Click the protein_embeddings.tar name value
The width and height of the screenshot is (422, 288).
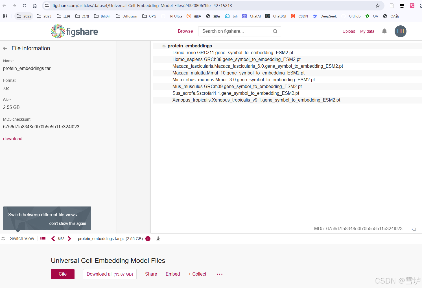[27, 69]
